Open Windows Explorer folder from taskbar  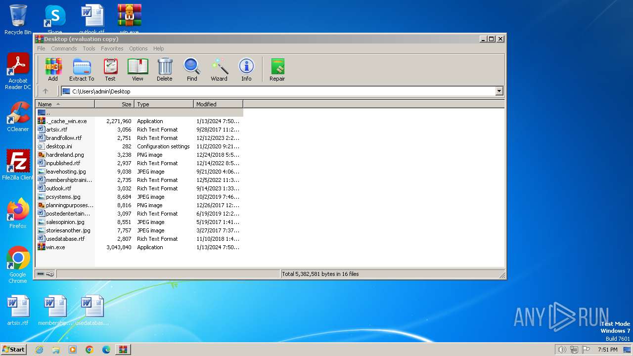coord(56,350)
